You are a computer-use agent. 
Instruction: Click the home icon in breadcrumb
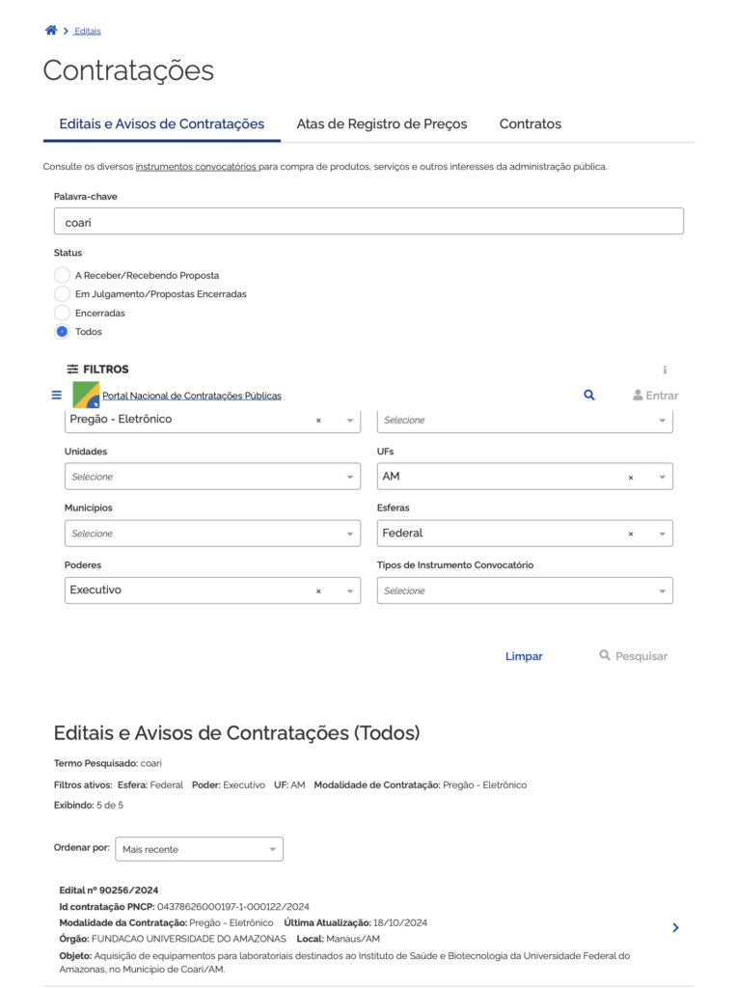51,31
